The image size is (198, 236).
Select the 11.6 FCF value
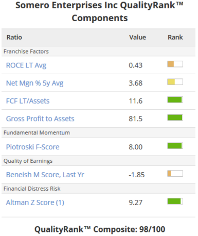(x=136, y=101)
